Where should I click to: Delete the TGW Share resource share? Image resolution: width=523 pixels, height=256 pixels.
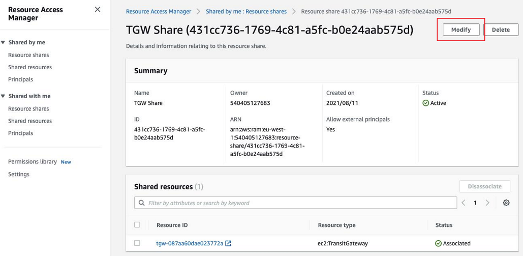click(501, 30)
